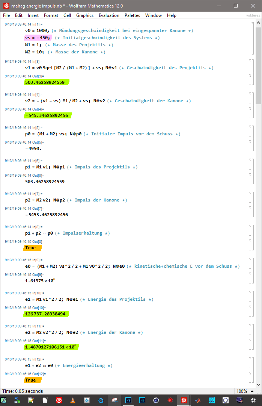
Task: Click the Notepad++ icon in the taskbar
Action: [31, 400]
